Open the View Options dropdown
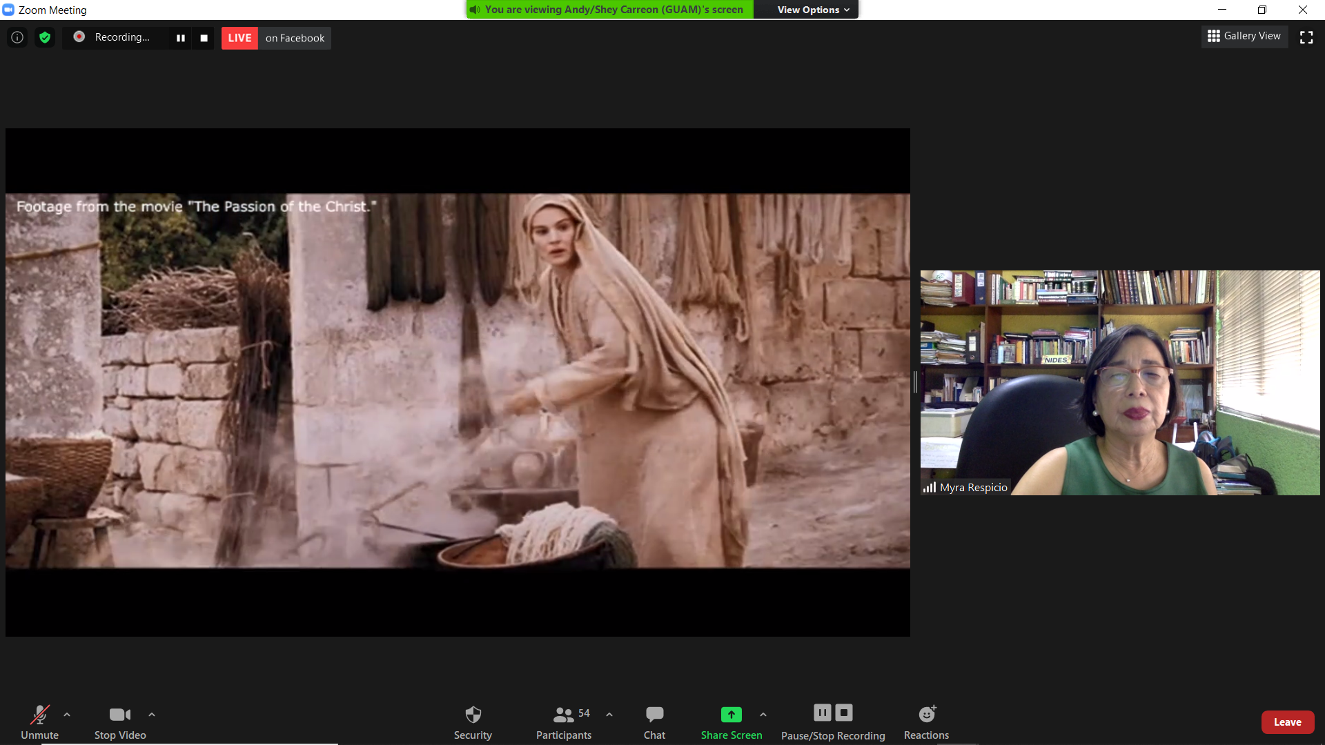Viewport: 1325px width, 745px height. click(x=813, y=10)
